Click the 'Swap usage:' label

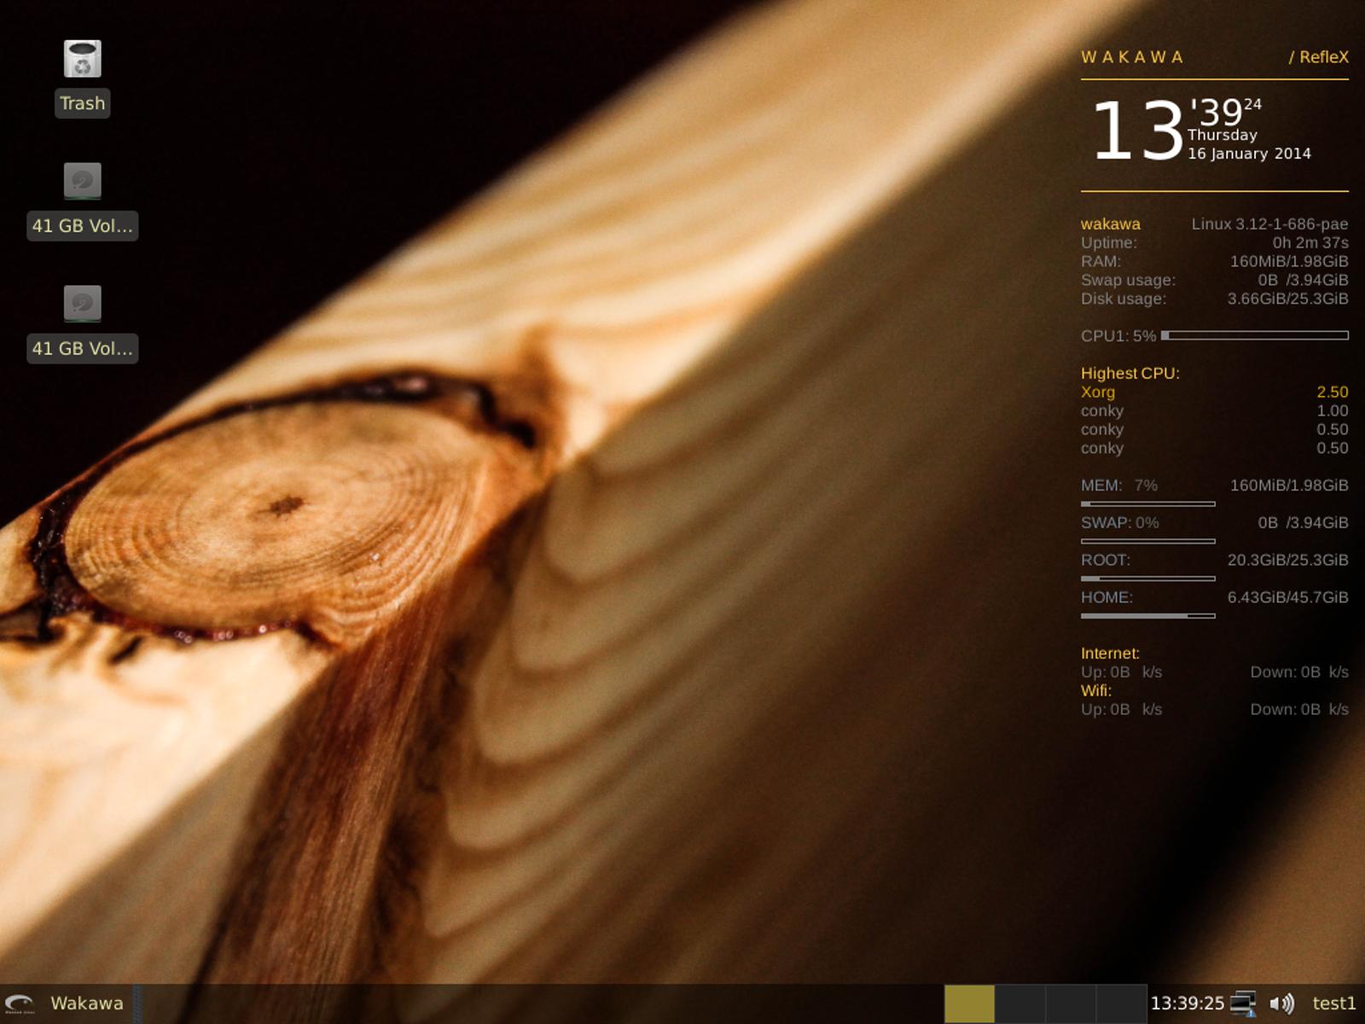1128,280
